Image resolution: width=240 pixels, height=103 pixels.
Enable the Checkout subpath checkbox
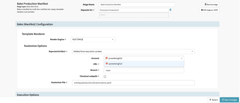point(105,77)
